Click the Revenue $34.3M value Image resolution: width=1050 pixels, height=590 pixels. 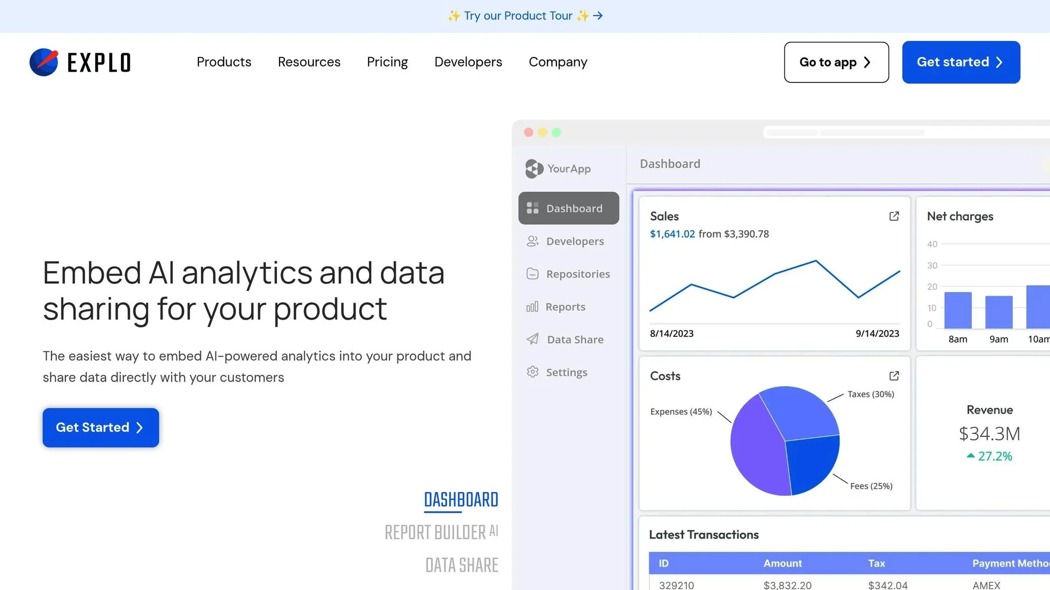pyautogui.click(x=990, y=434)
